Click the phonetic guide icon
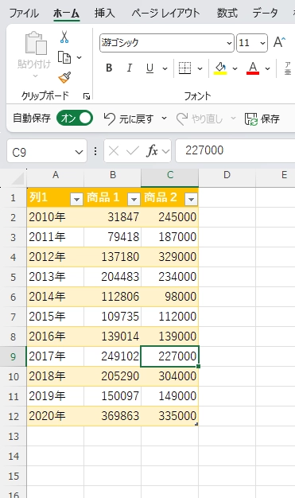Screen dimensions: 295x498 [288, 68]
